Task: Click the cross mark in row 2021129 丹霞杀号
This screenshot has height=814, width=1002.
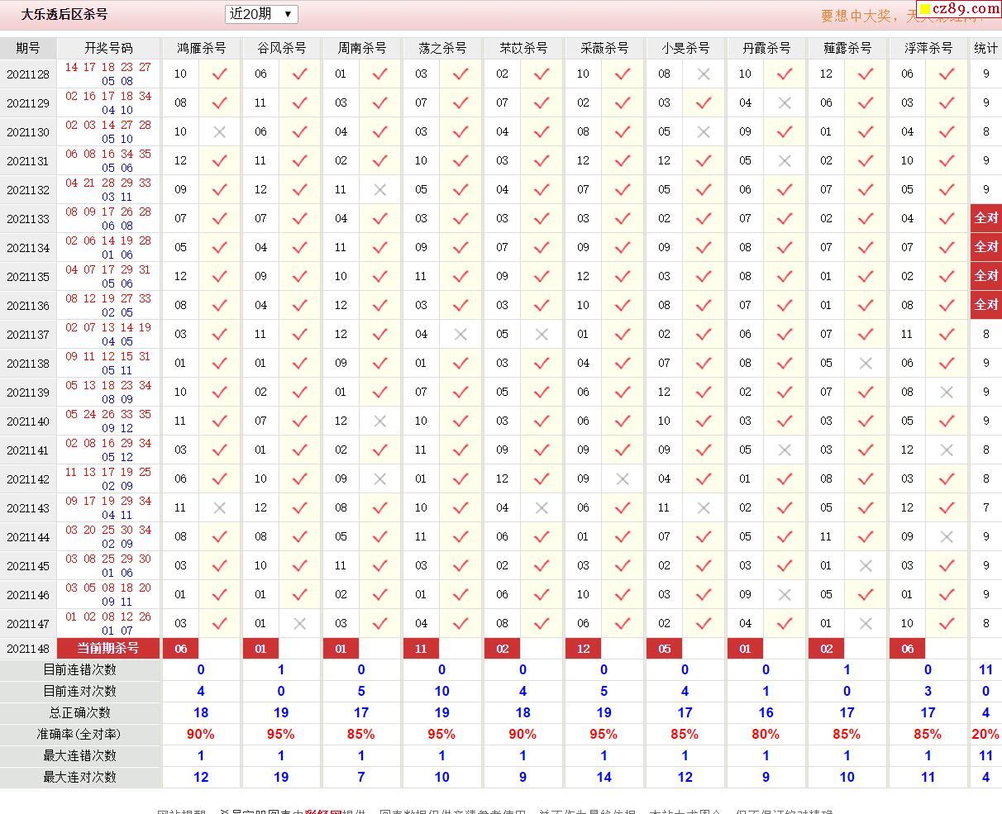Action: coord(785,102)
